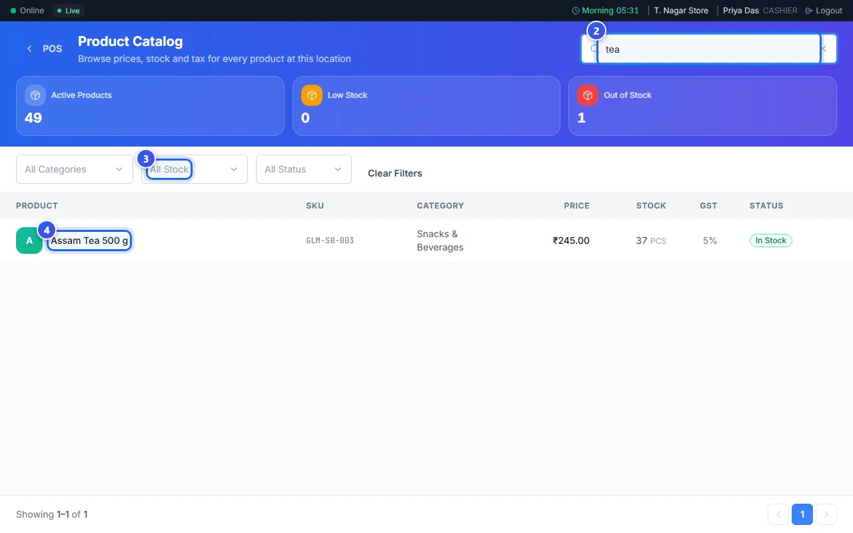This screenshot has height=533, width=853.
Task: Click the Clear Filters button
Action: 395,173
